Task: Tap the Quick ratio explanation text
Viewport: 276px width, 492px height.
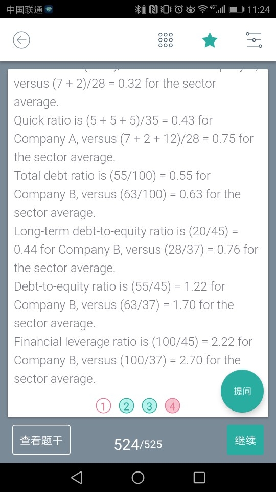Action: coord(133,139)
